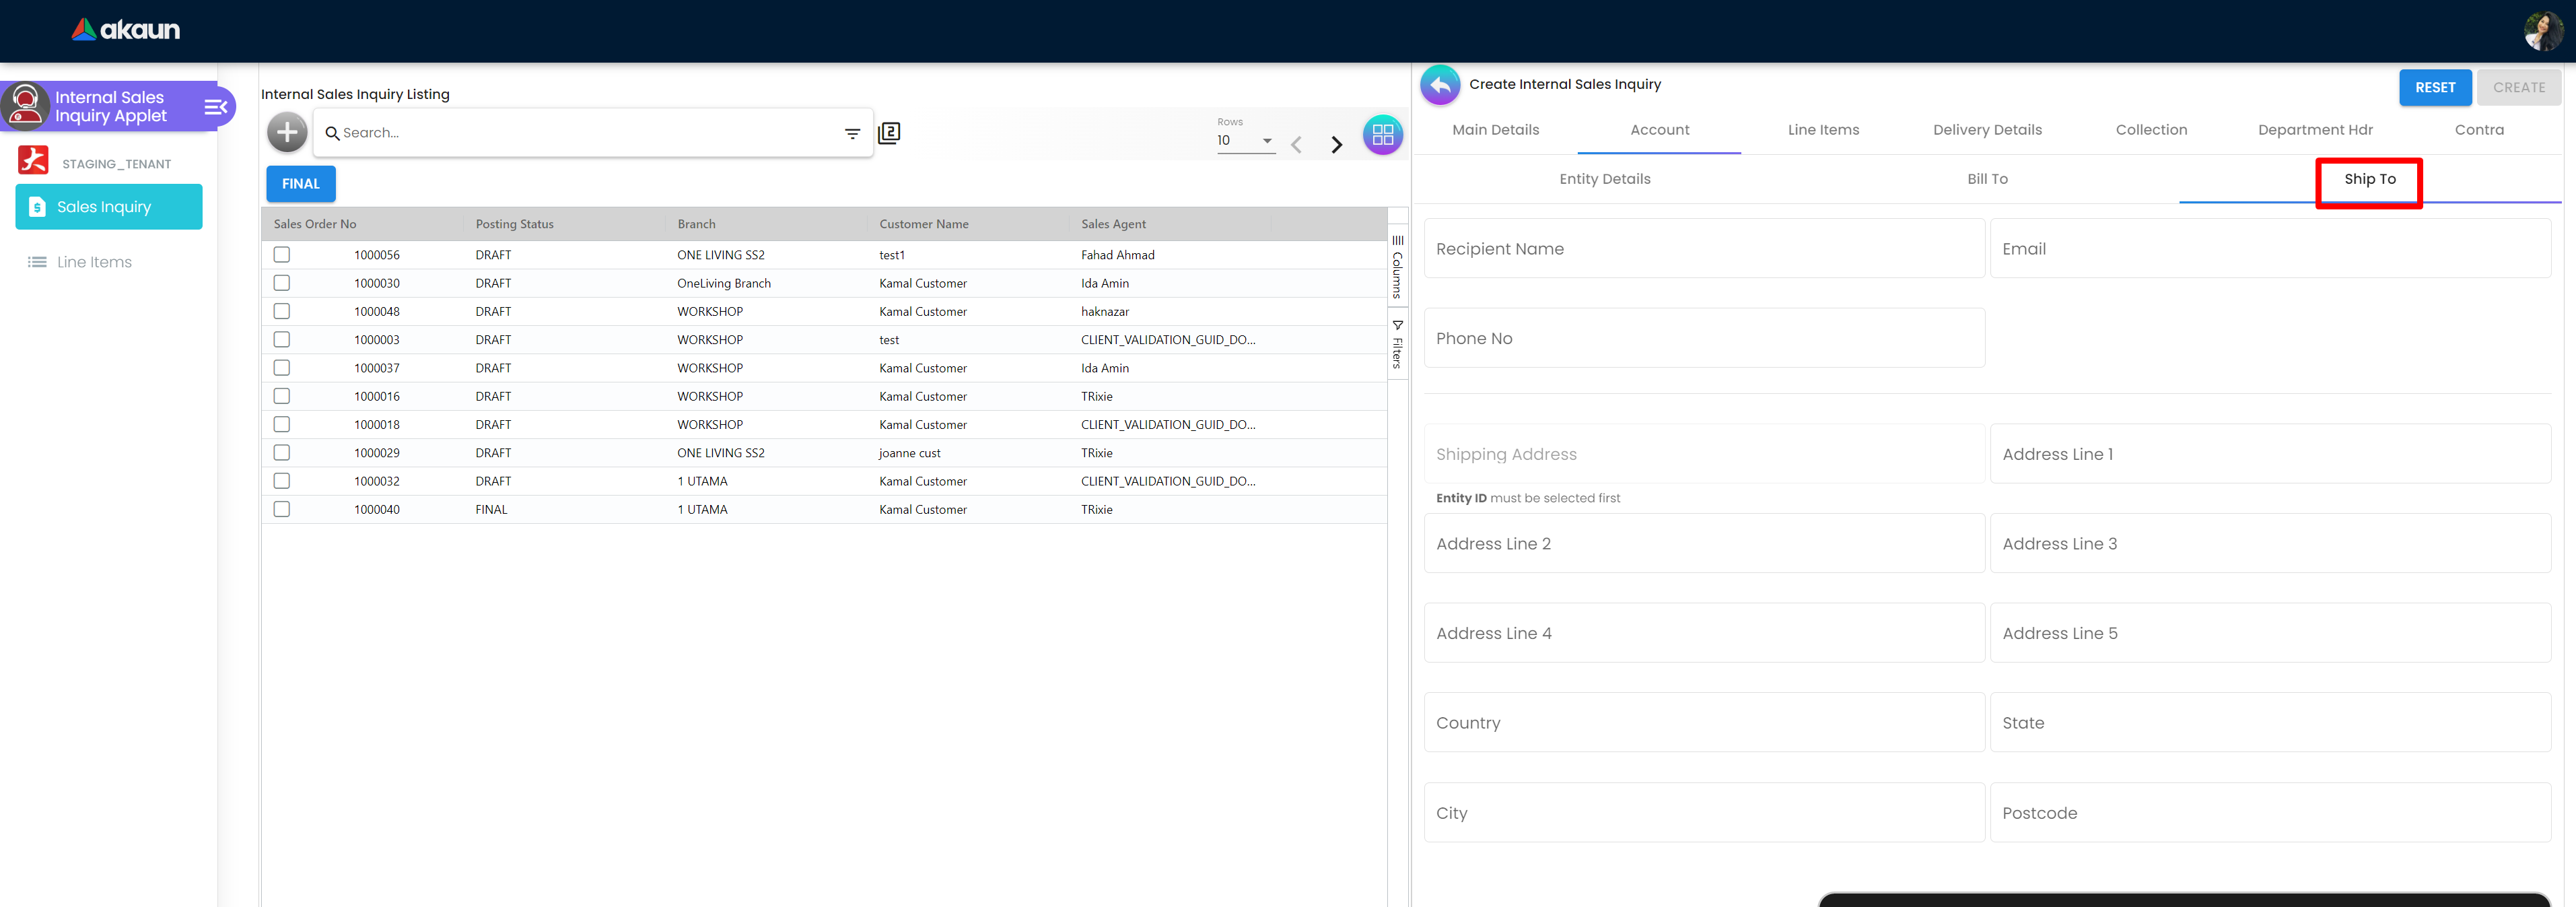Click the blue FINAL button
This screenshot has height=907, width=2576.
tap(301, 184)
